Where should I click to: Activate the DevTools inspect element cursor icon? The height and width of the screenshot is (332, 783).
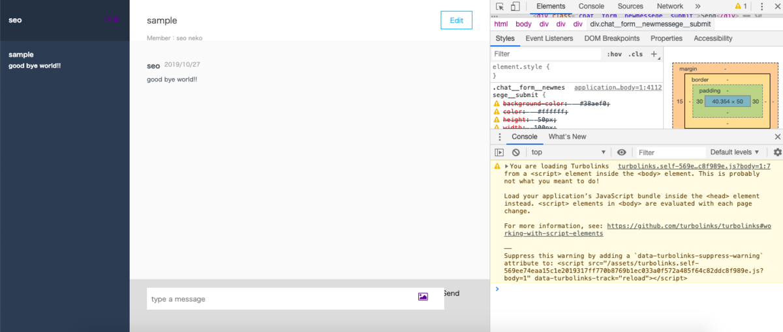click(500, 7)
